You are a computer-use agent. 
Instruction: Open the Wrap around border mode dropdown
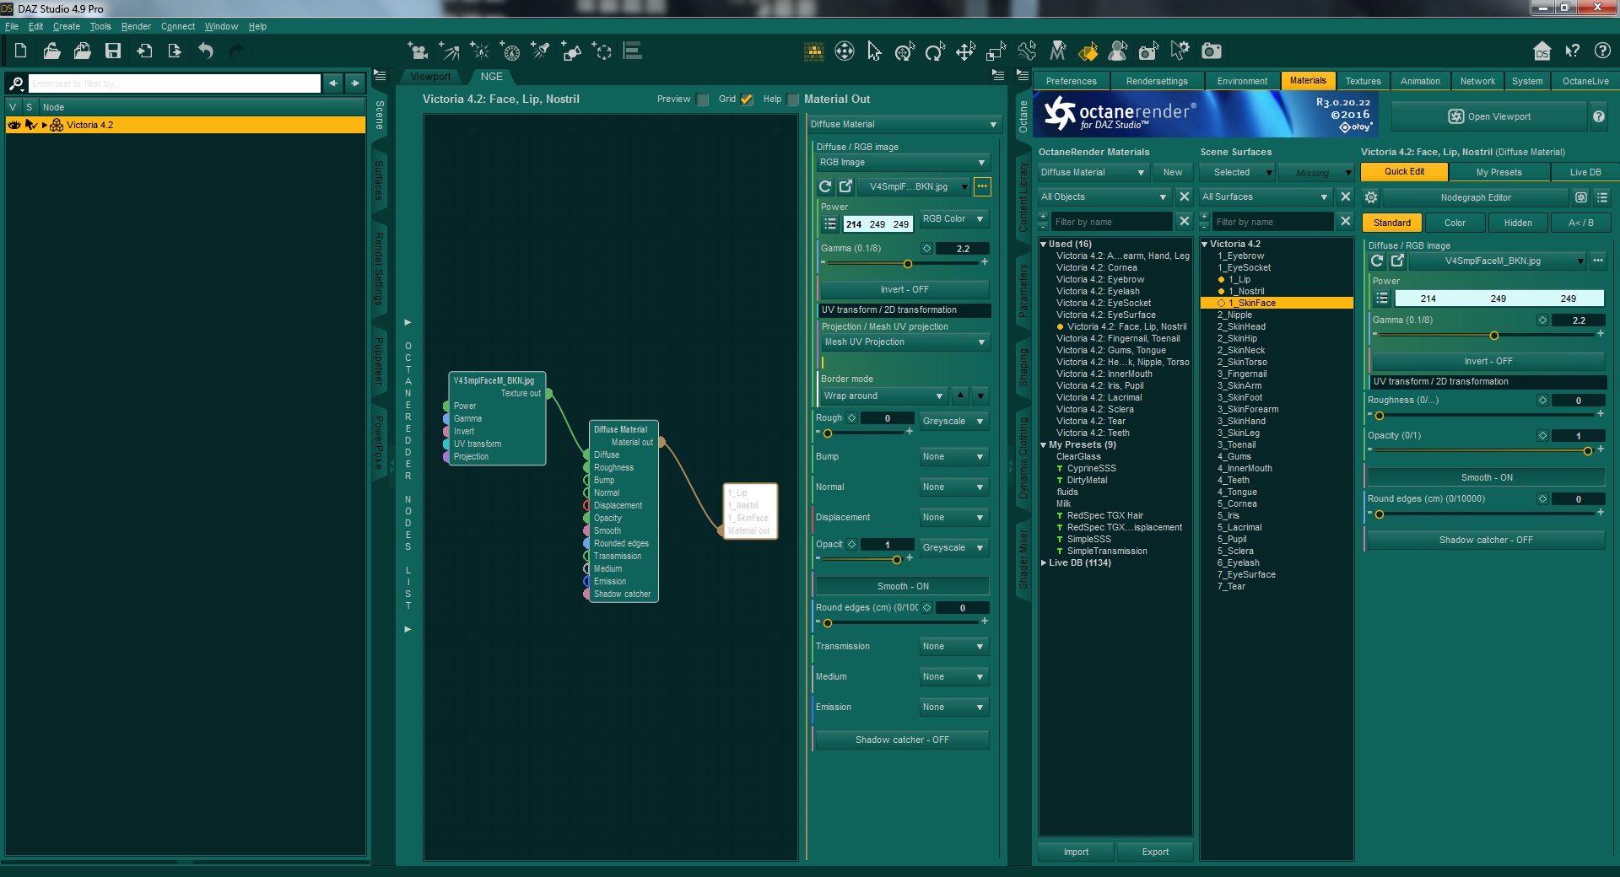(884, 396)
